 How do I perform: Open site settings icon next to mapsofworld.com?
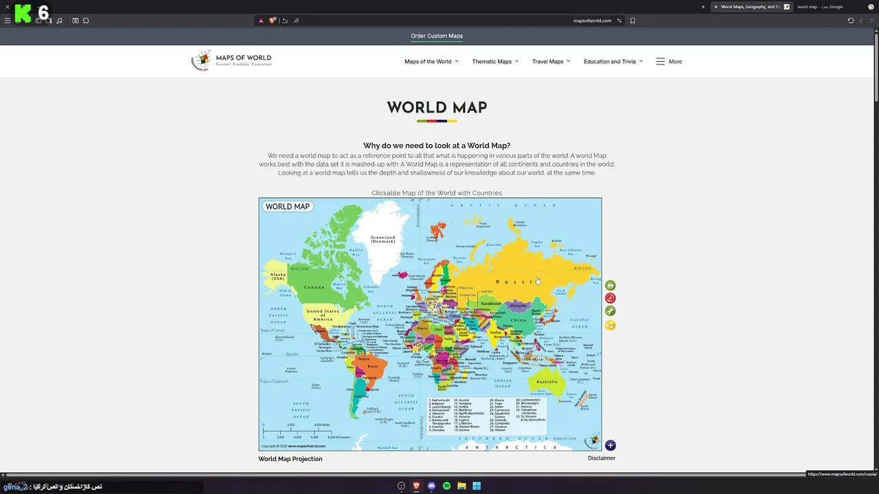tap(619, 21)
